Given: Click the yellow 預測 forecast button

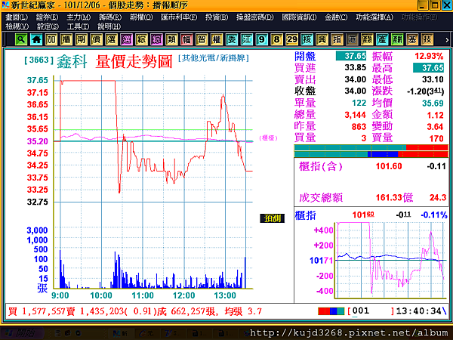Looking at the screenshot, I should pyautogui.click(x=272, y=218).
